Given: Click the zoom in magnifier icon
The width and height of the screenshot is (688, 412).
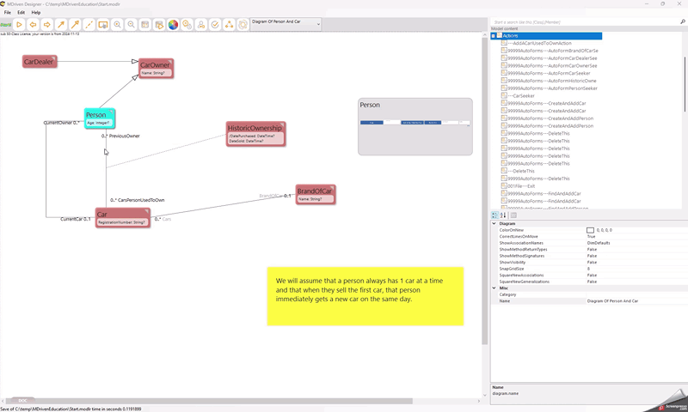Looking at the screenshot, I should pos(117,24).
